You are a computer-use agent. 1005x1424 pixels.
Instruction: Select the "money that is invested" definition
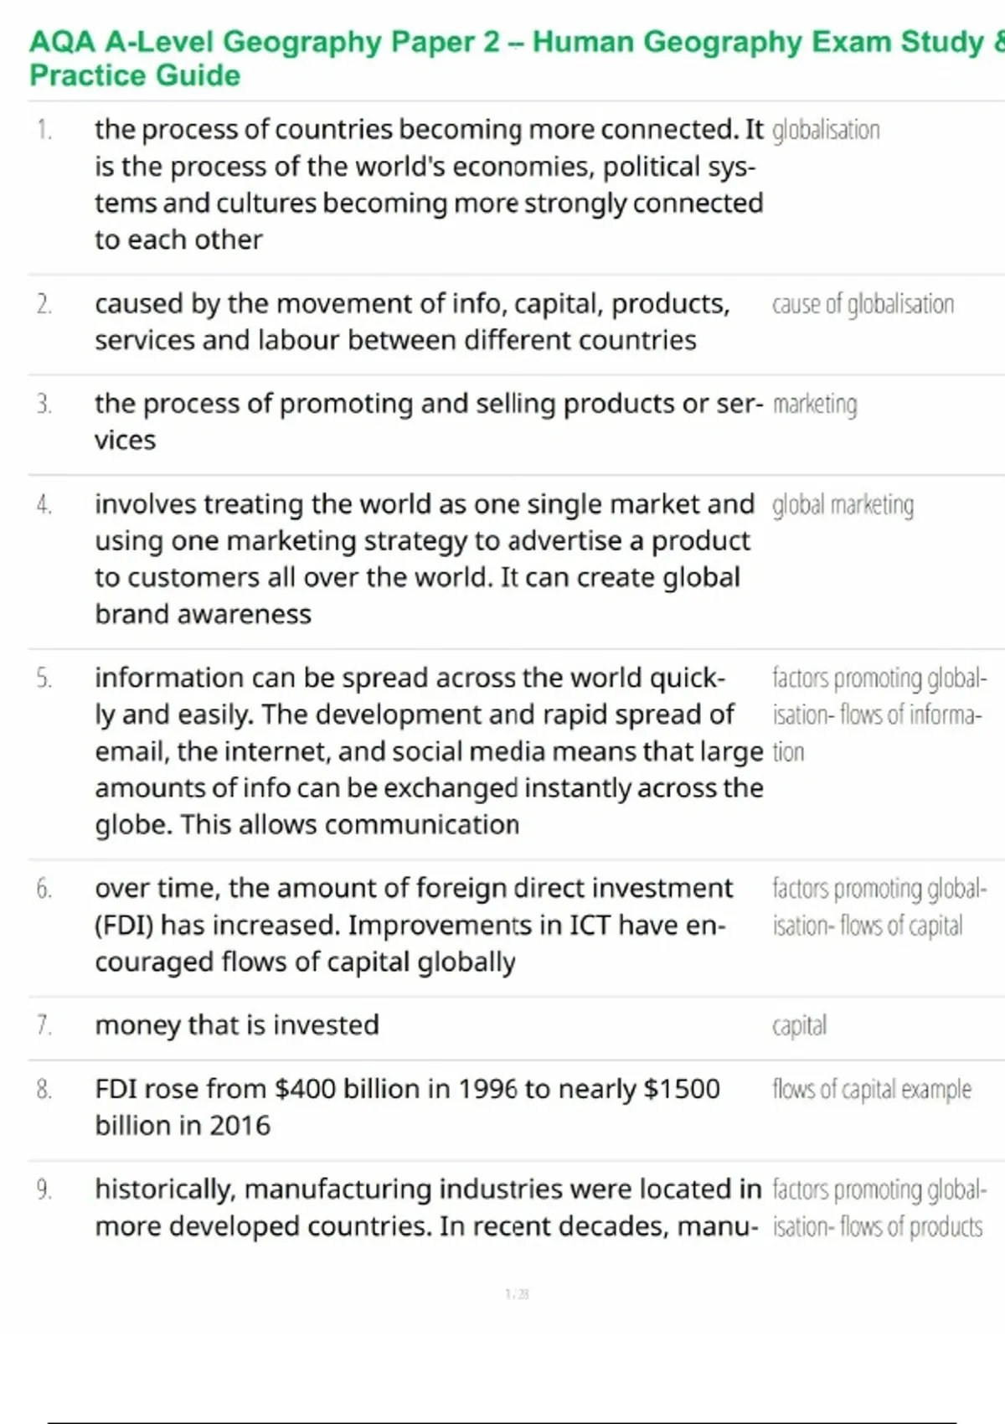(x=237, y=1025)
